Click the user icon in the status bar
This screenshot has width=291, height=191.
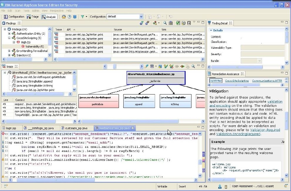(220, 186)
